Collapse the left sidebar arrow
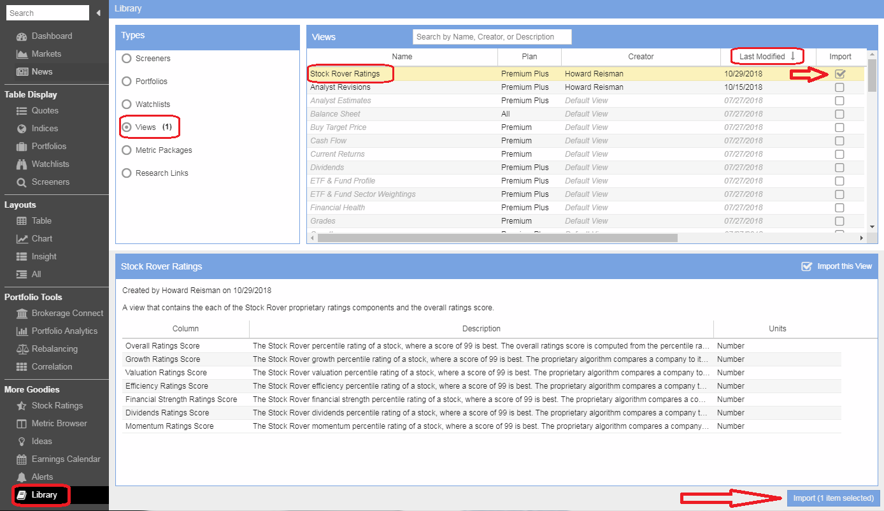Image resolution: width=884 pixels, height=511 pixels. point(98,13)
